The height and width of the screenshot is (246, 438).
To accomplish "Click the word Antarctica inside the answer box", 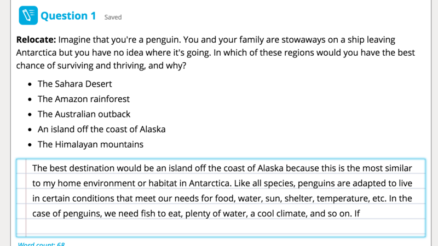I will 210,183.
